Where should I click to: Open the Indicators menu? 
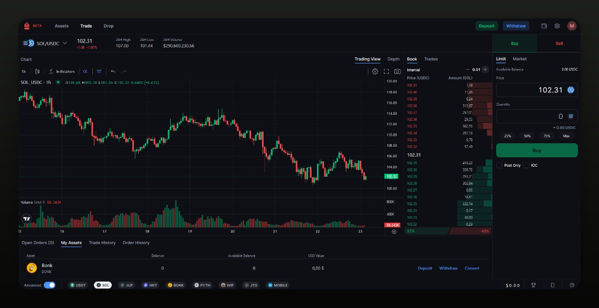tap(62, 71)
